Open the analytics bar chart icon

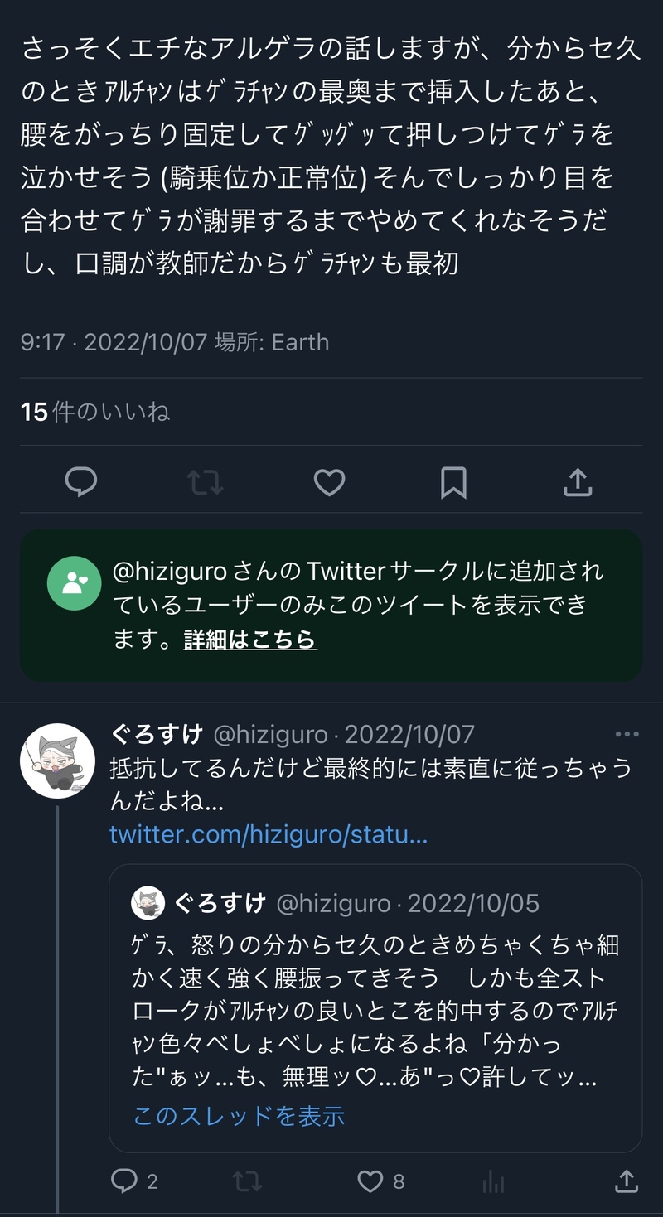point(493,1181)
